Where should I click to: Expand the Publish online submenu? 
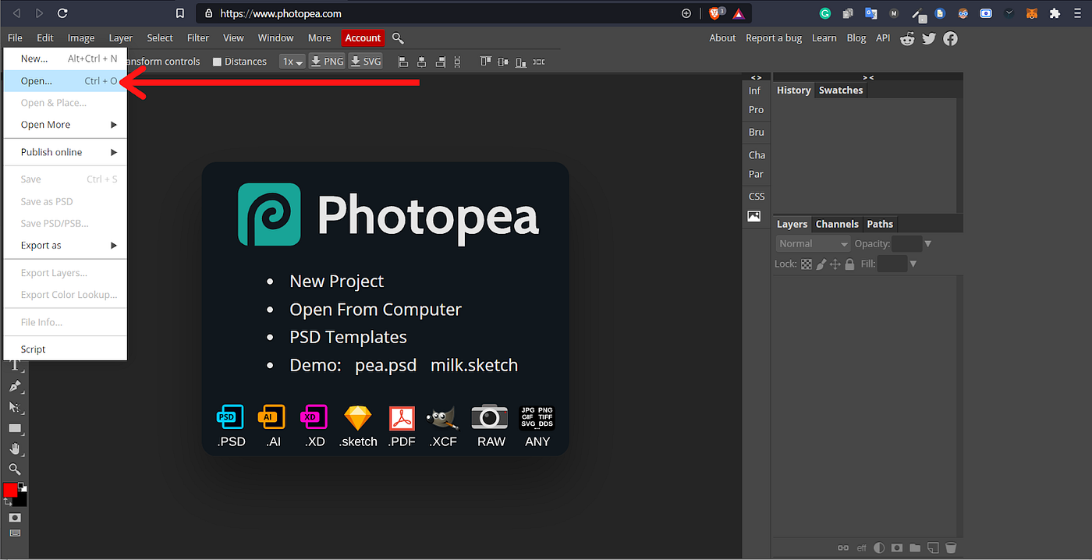point(66,152)
